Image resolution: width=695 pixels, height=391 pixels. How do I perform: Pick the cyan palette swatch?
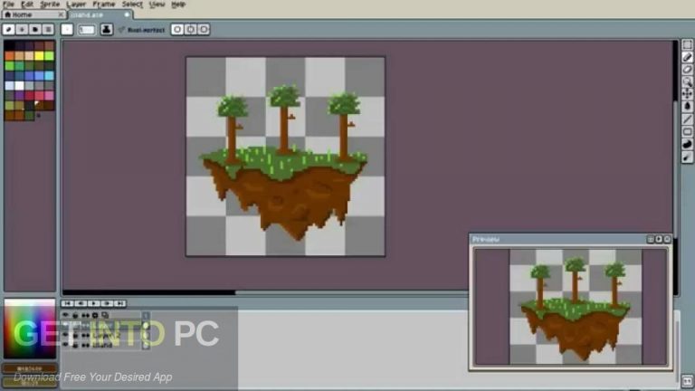49,76
